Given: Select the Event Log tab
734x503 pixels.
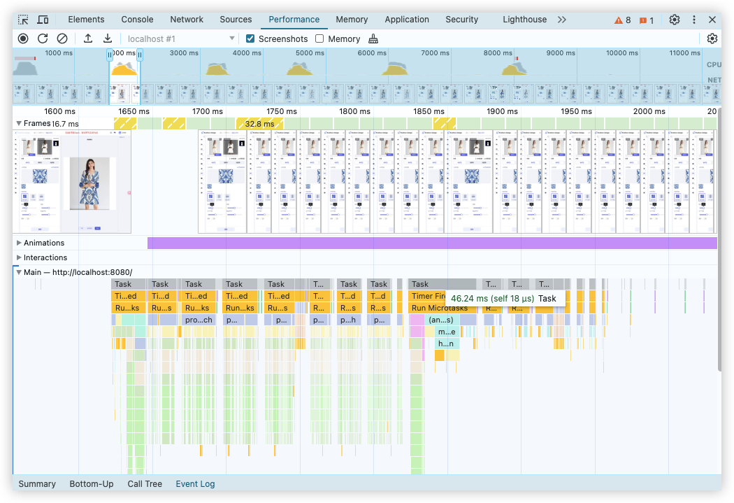Looking at the screenshot, I should pyautogui.click(x=195, y=484).
